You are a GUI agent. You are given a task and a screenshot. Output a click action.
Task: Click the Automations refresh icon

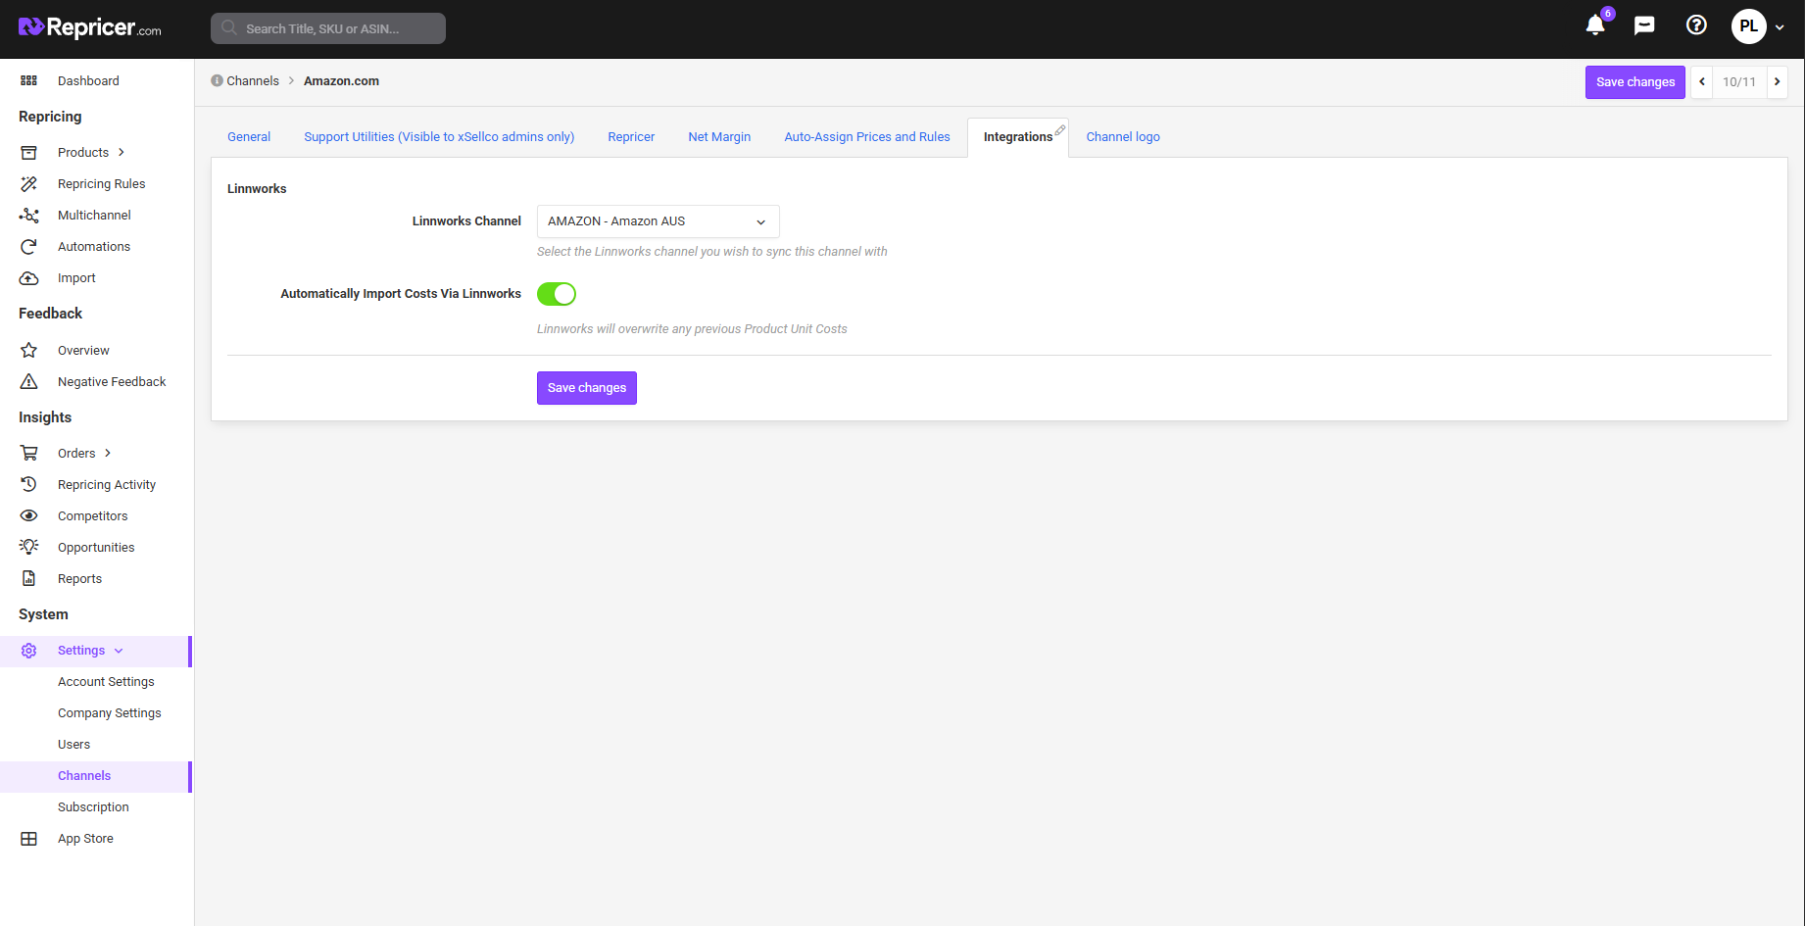29,246
